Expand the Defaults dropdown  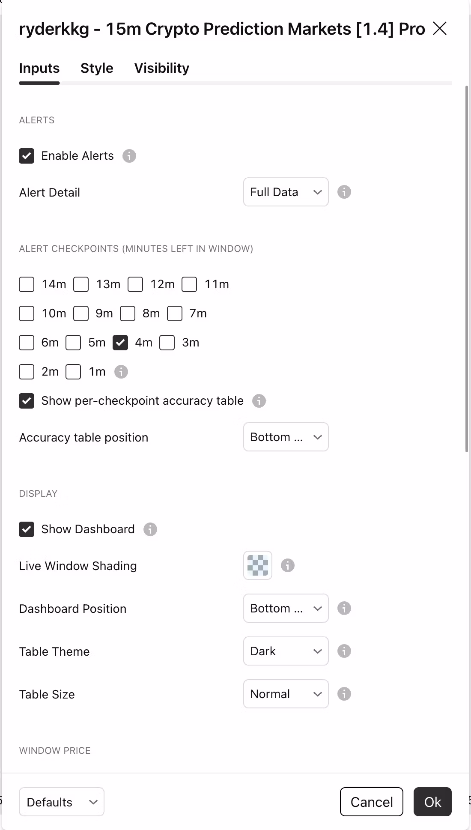(x=62, y=802)
